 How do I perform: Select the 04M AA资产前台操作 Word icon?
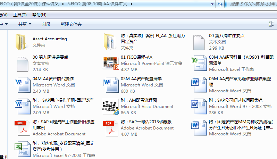tap(23, 85)
